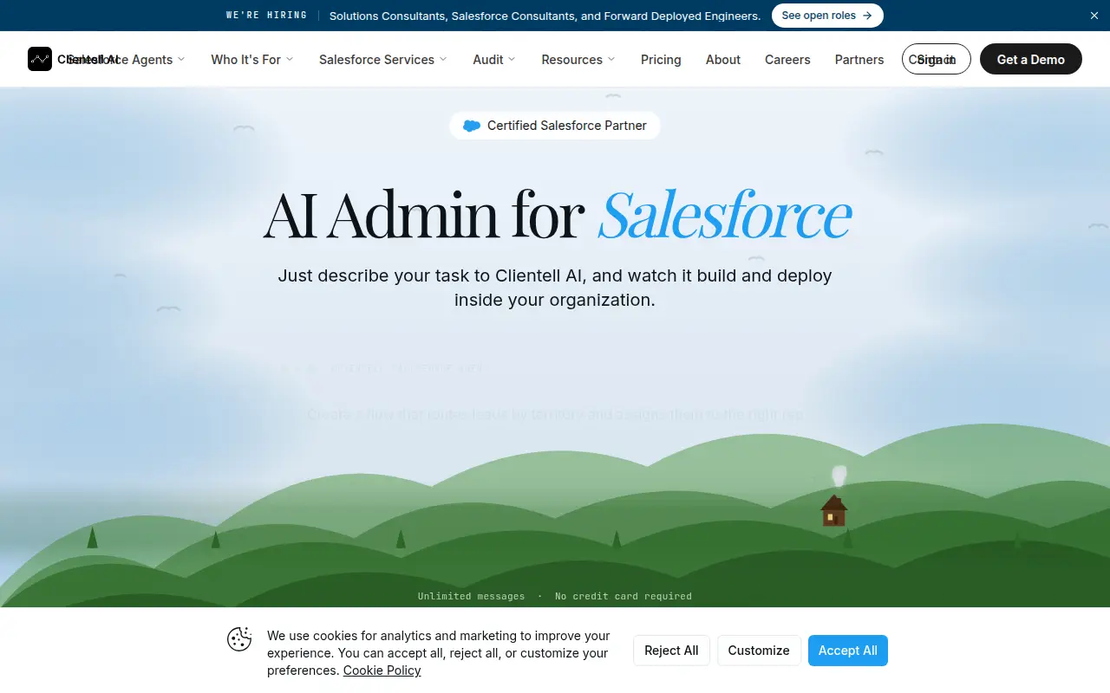Click the Get a Demo button
This screenshot has width=1110, height=693.
tap(1031, 59)
